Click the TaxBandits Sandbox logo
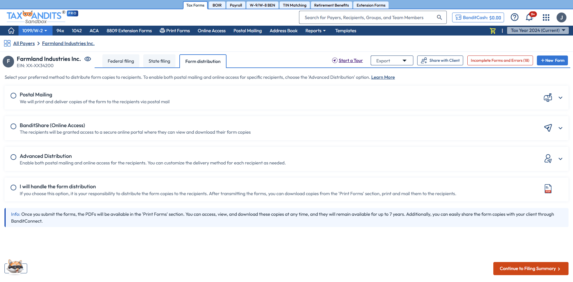 click(36, 17)
